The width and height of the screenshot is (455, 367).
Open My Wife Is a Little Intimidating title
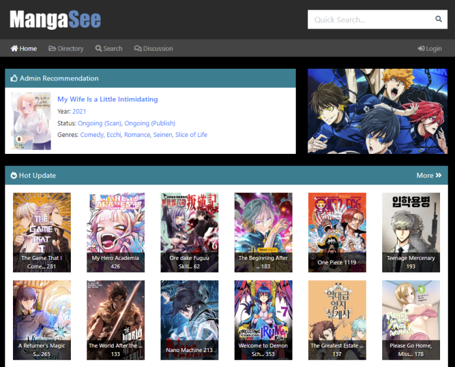(108, 99)
